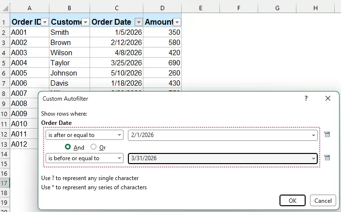Select column G header
The image size is (341, 212).
click(277, 8)
